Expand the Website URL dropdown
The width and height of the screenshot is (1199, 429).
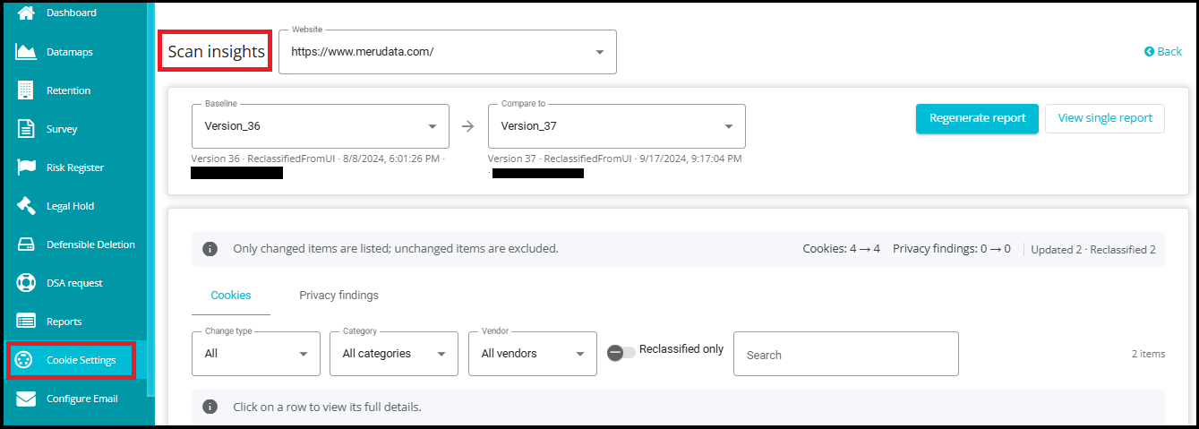(x=448, y=52)
